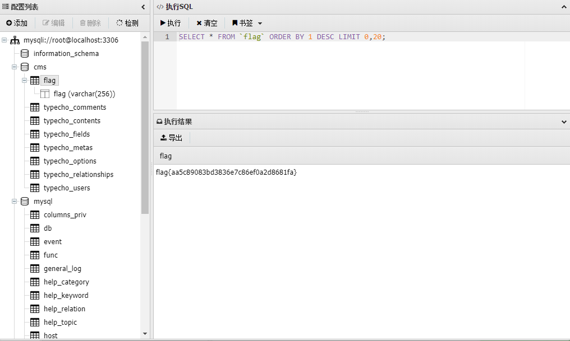Image resolution: width=570 pixels, height=341 pixels.
Task: Collapse the flag table node
Action: tap(24, 80)
